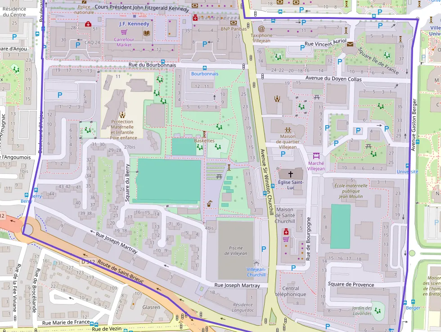Click the Baskettes marker icon
The width and height of the screenshot is (441, 332).
204,134
